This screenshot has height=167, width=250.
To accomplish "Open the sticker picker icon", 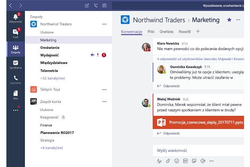I will click(x=194, y=161).
